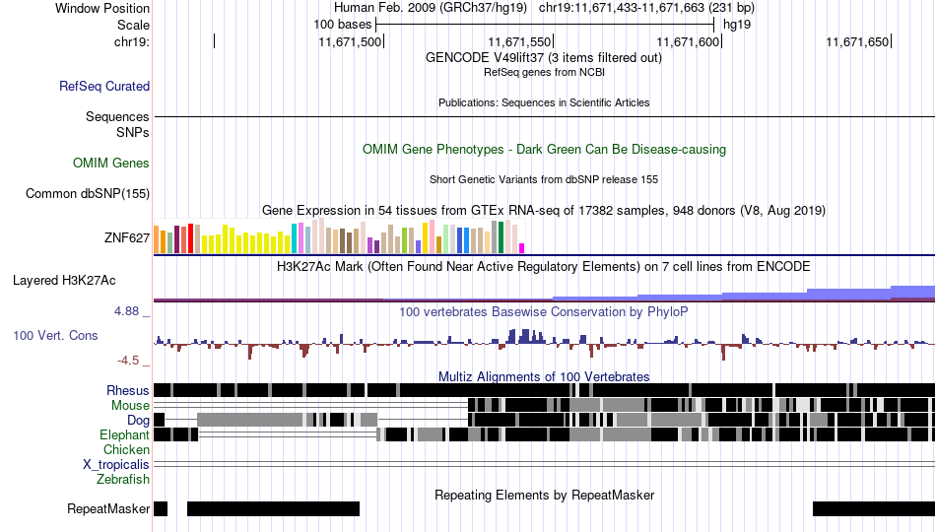Image resolution: width=936 pixels, height=532 pixels.
Task: Open Short Genetic Variants from dbSNP title
Action: point(544,179)
